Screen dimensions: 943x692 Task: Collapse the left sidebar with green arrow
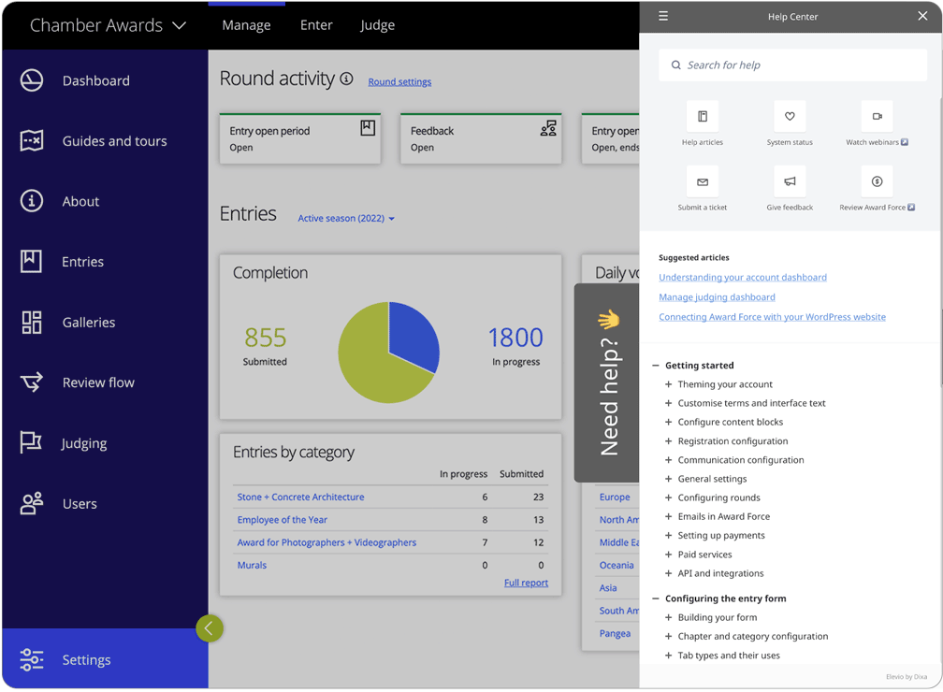[210, 628]
